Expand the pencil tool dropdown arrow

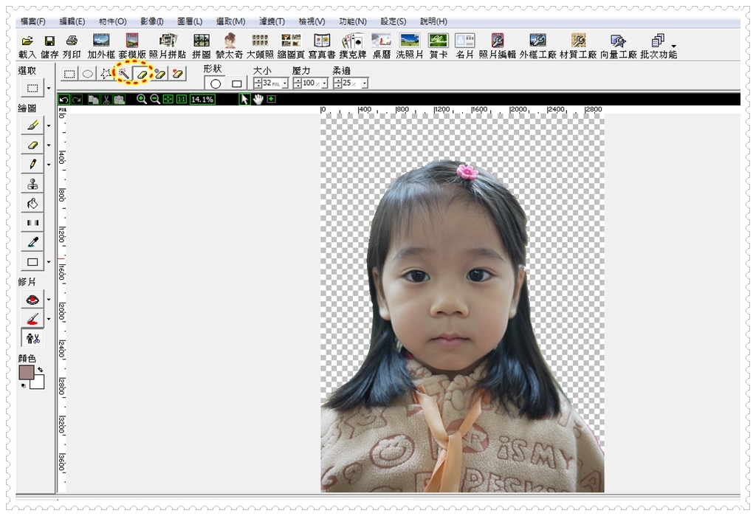coord(48,165)
